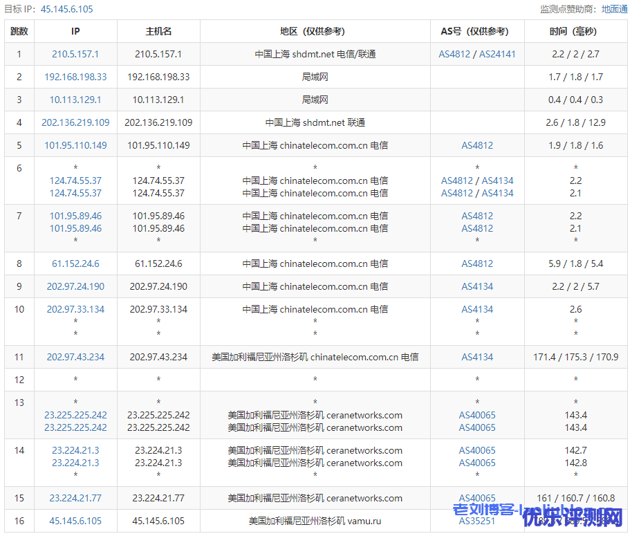Viewport: 632px width, 536px height.
Task: Open blue IP link 45.145.6.105 in hop 16
Action: (75, 521)
